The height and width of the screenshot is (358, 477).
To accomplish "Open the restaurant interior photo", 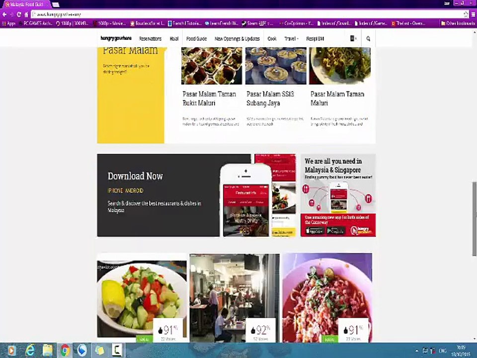I will (235, 298).
